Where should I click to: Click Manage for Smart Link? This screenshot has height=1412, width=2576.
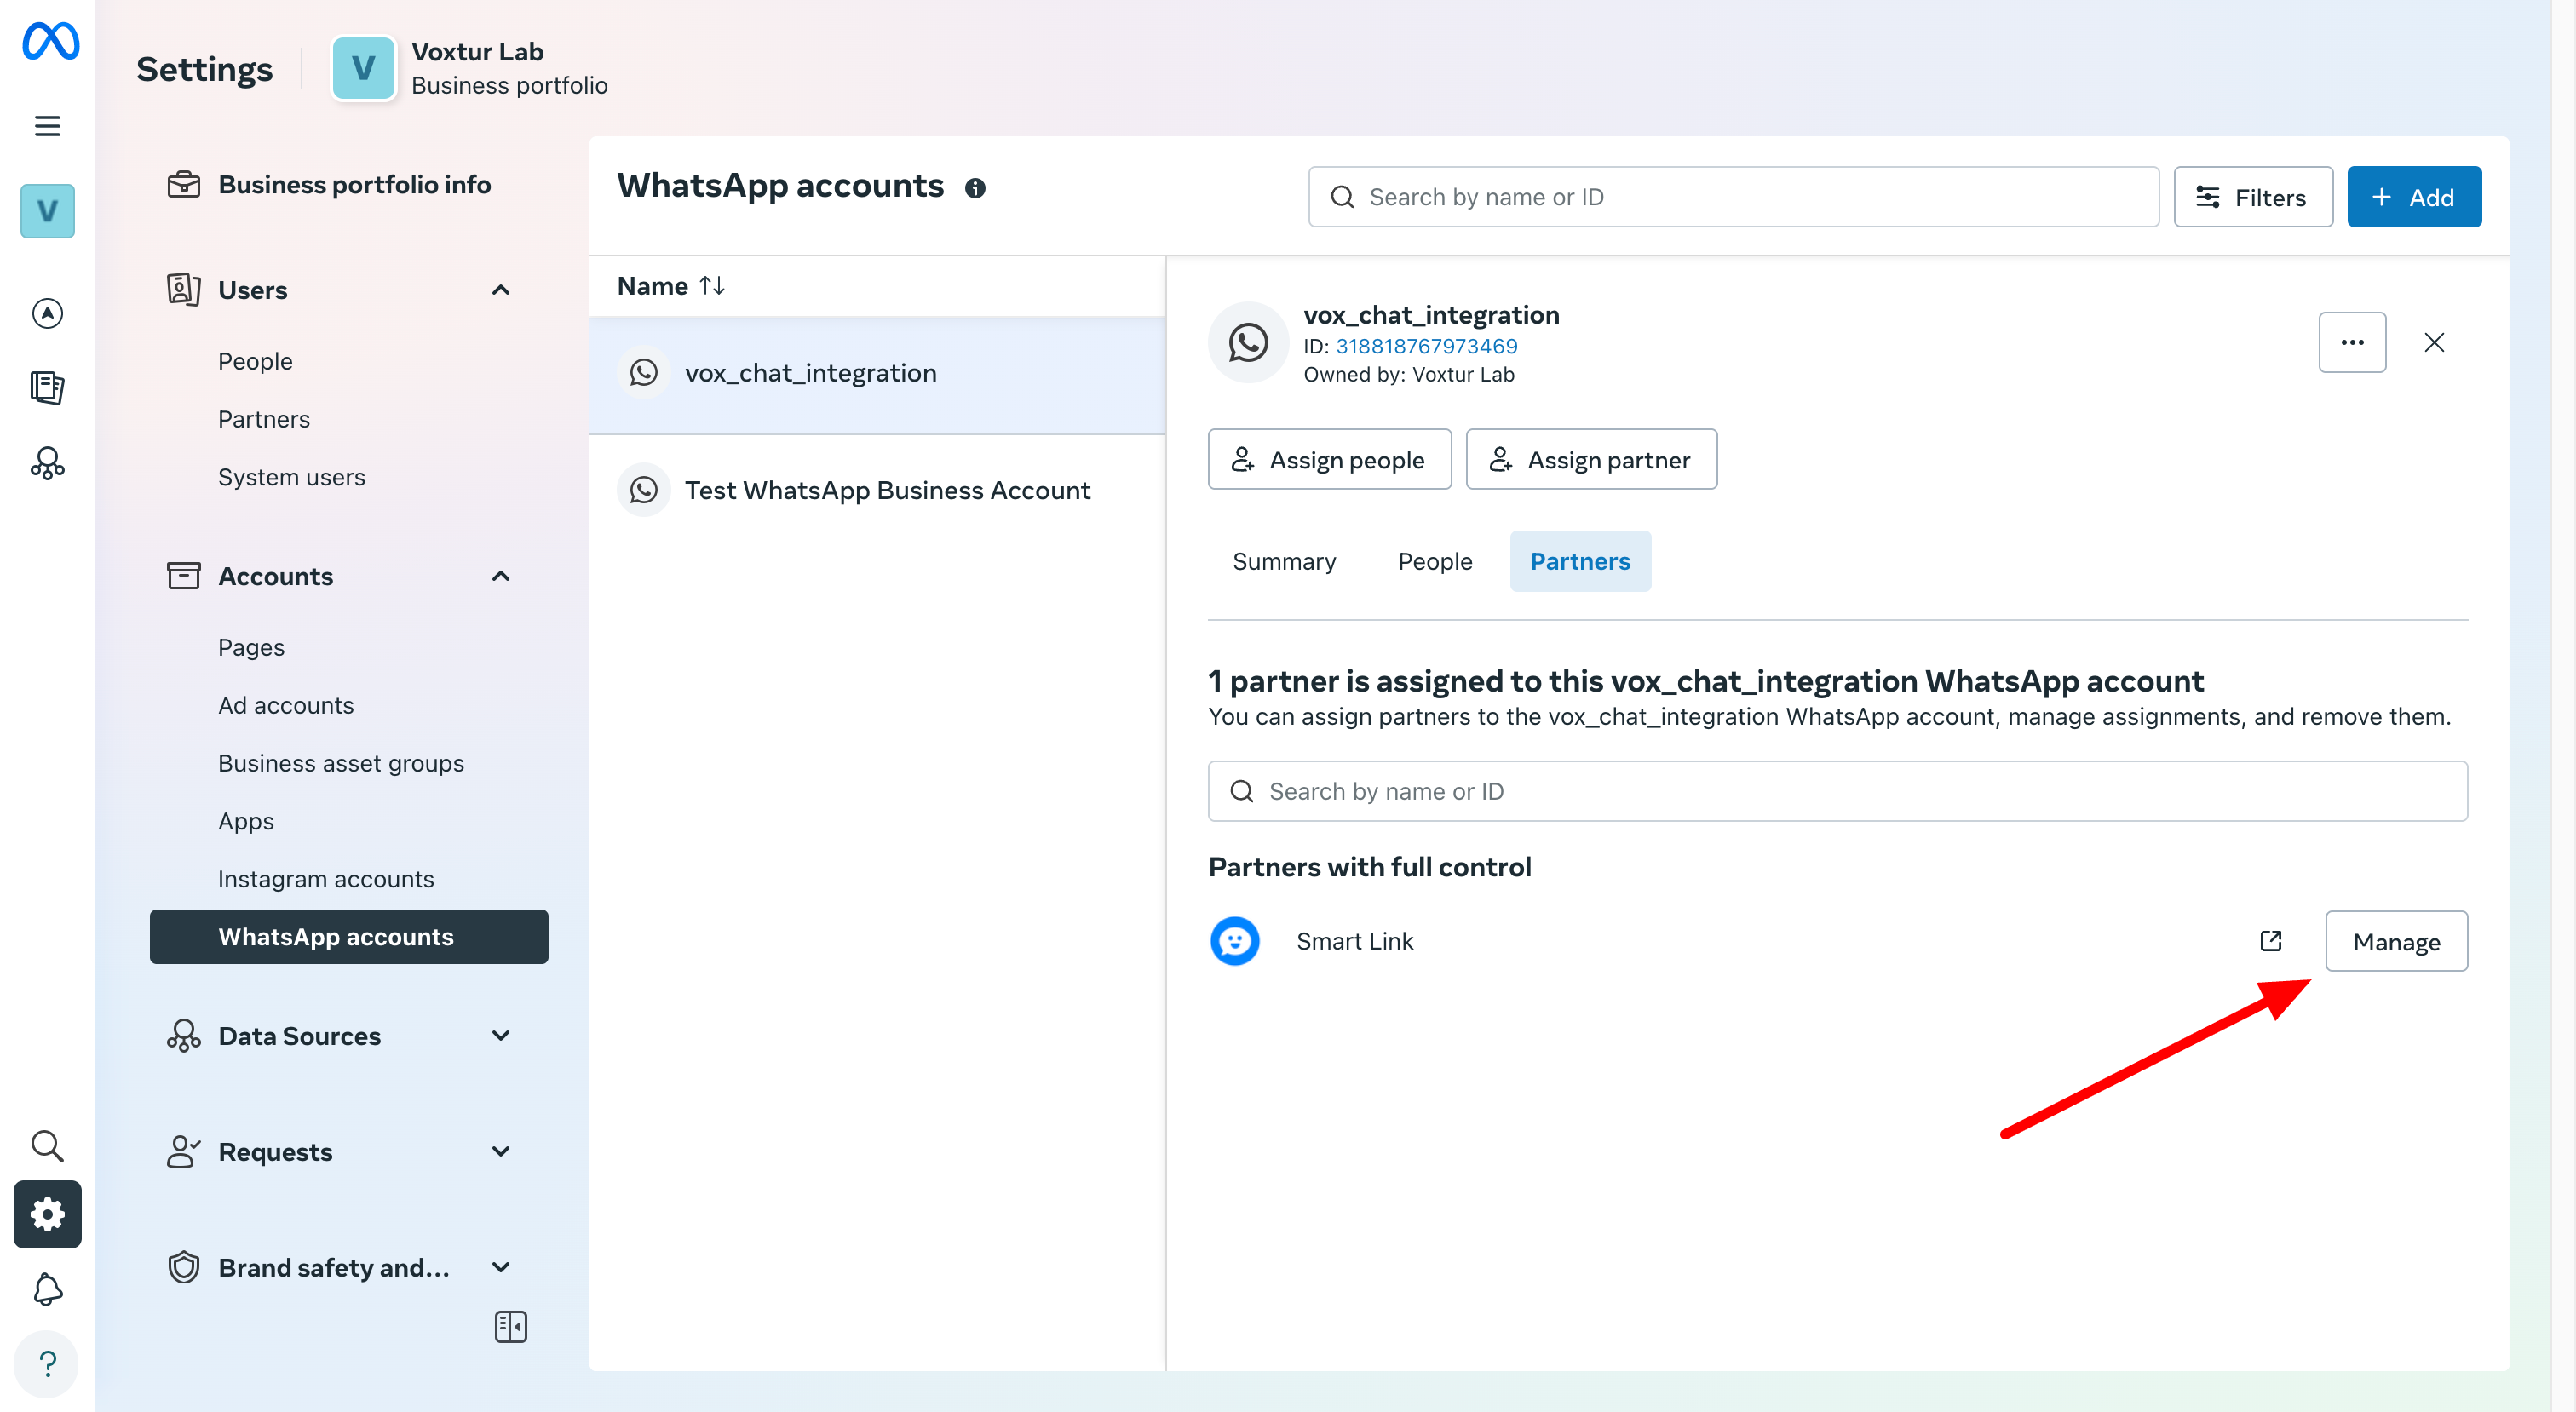[x=2395, y=941]
